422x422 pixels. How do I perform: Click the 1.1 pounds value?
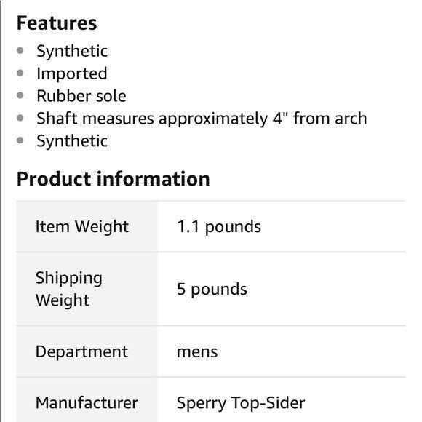click(x=219, y=226)
